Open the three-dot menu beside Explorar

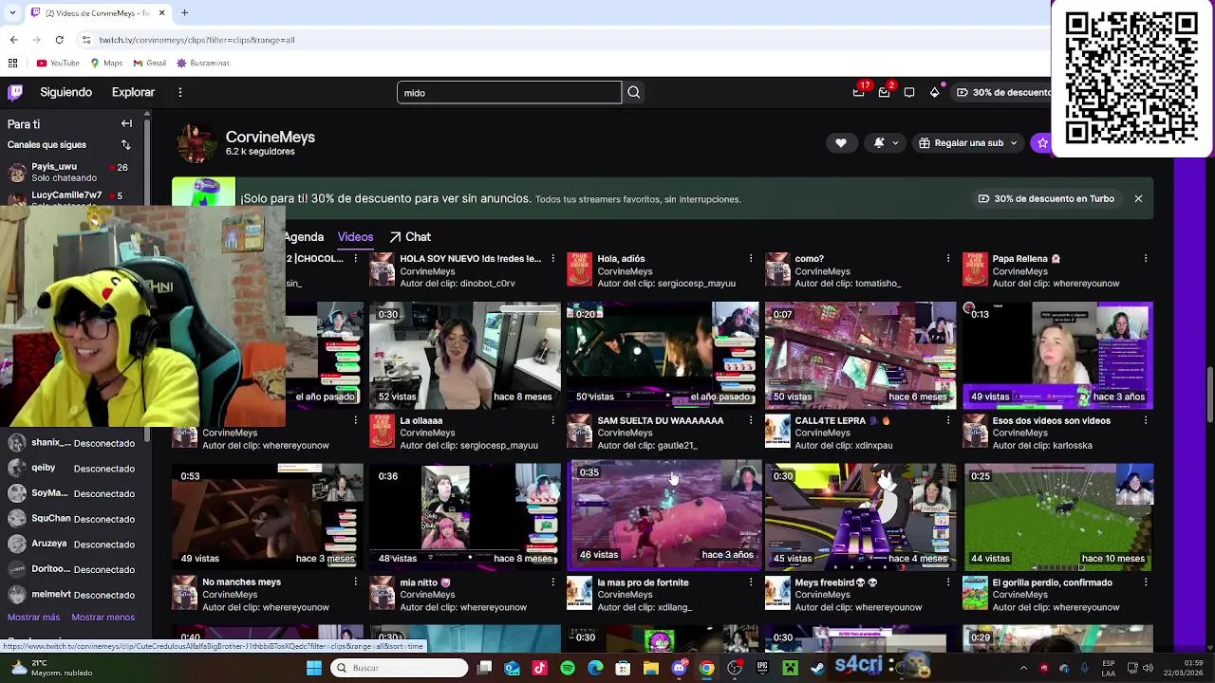click(x=179, y=92)
